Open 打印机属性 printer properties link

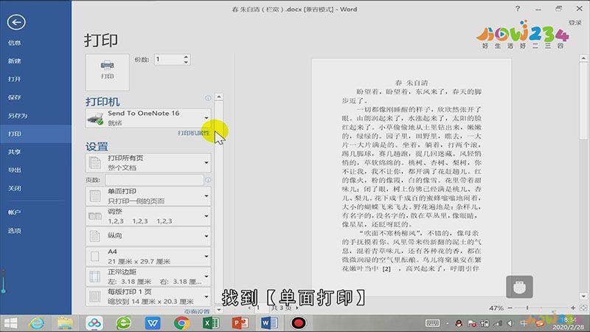click(x=193, y=133)
